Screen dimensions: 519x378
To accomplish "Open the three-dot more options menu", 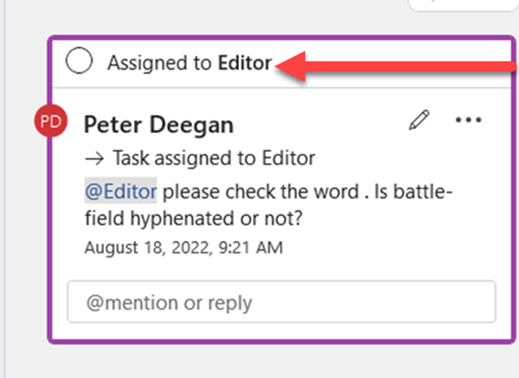I will pos(469,121).
